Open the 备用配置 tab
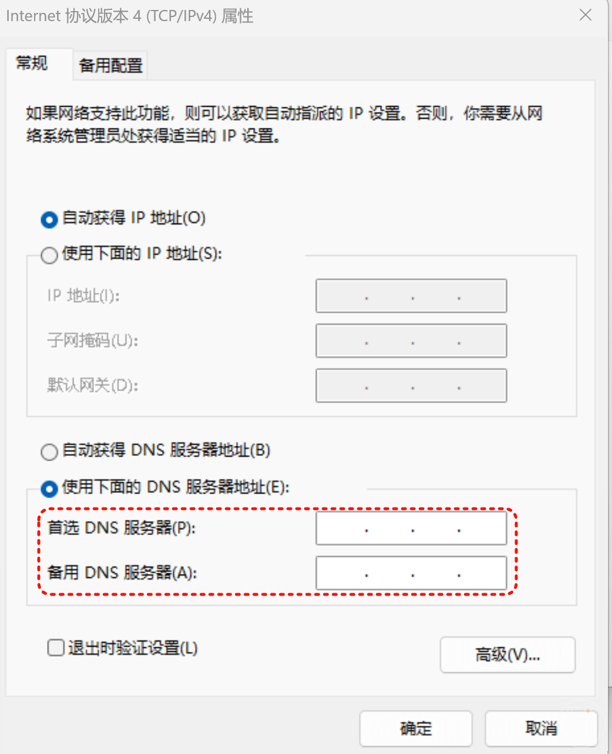Image resolution: width=612 pixels, height=754 pixels. point(111,65)
